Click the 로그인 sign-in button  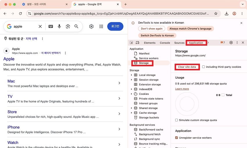(115, 26)
